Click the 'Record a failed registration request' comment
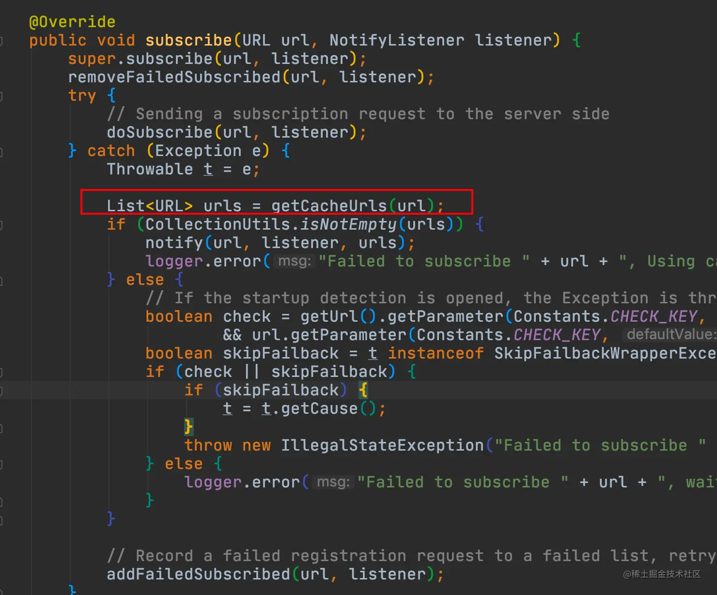This screenshot has width=717, height=595. (x=411, y=556)
